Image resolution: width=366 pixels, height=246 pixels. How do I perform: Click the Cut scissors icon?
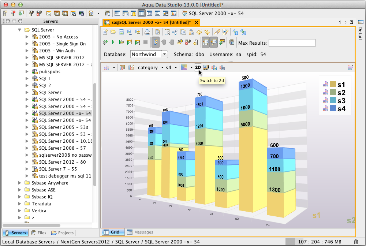[175, 32]
